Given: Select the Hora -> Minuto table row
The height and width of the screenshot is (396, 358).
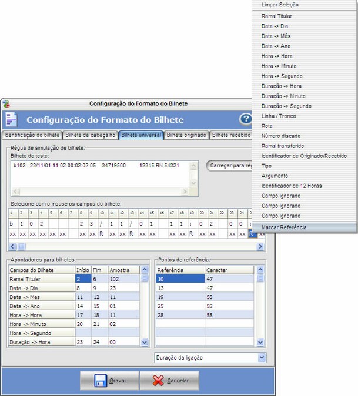Looking at the screenshot, I should click(73, 324).
